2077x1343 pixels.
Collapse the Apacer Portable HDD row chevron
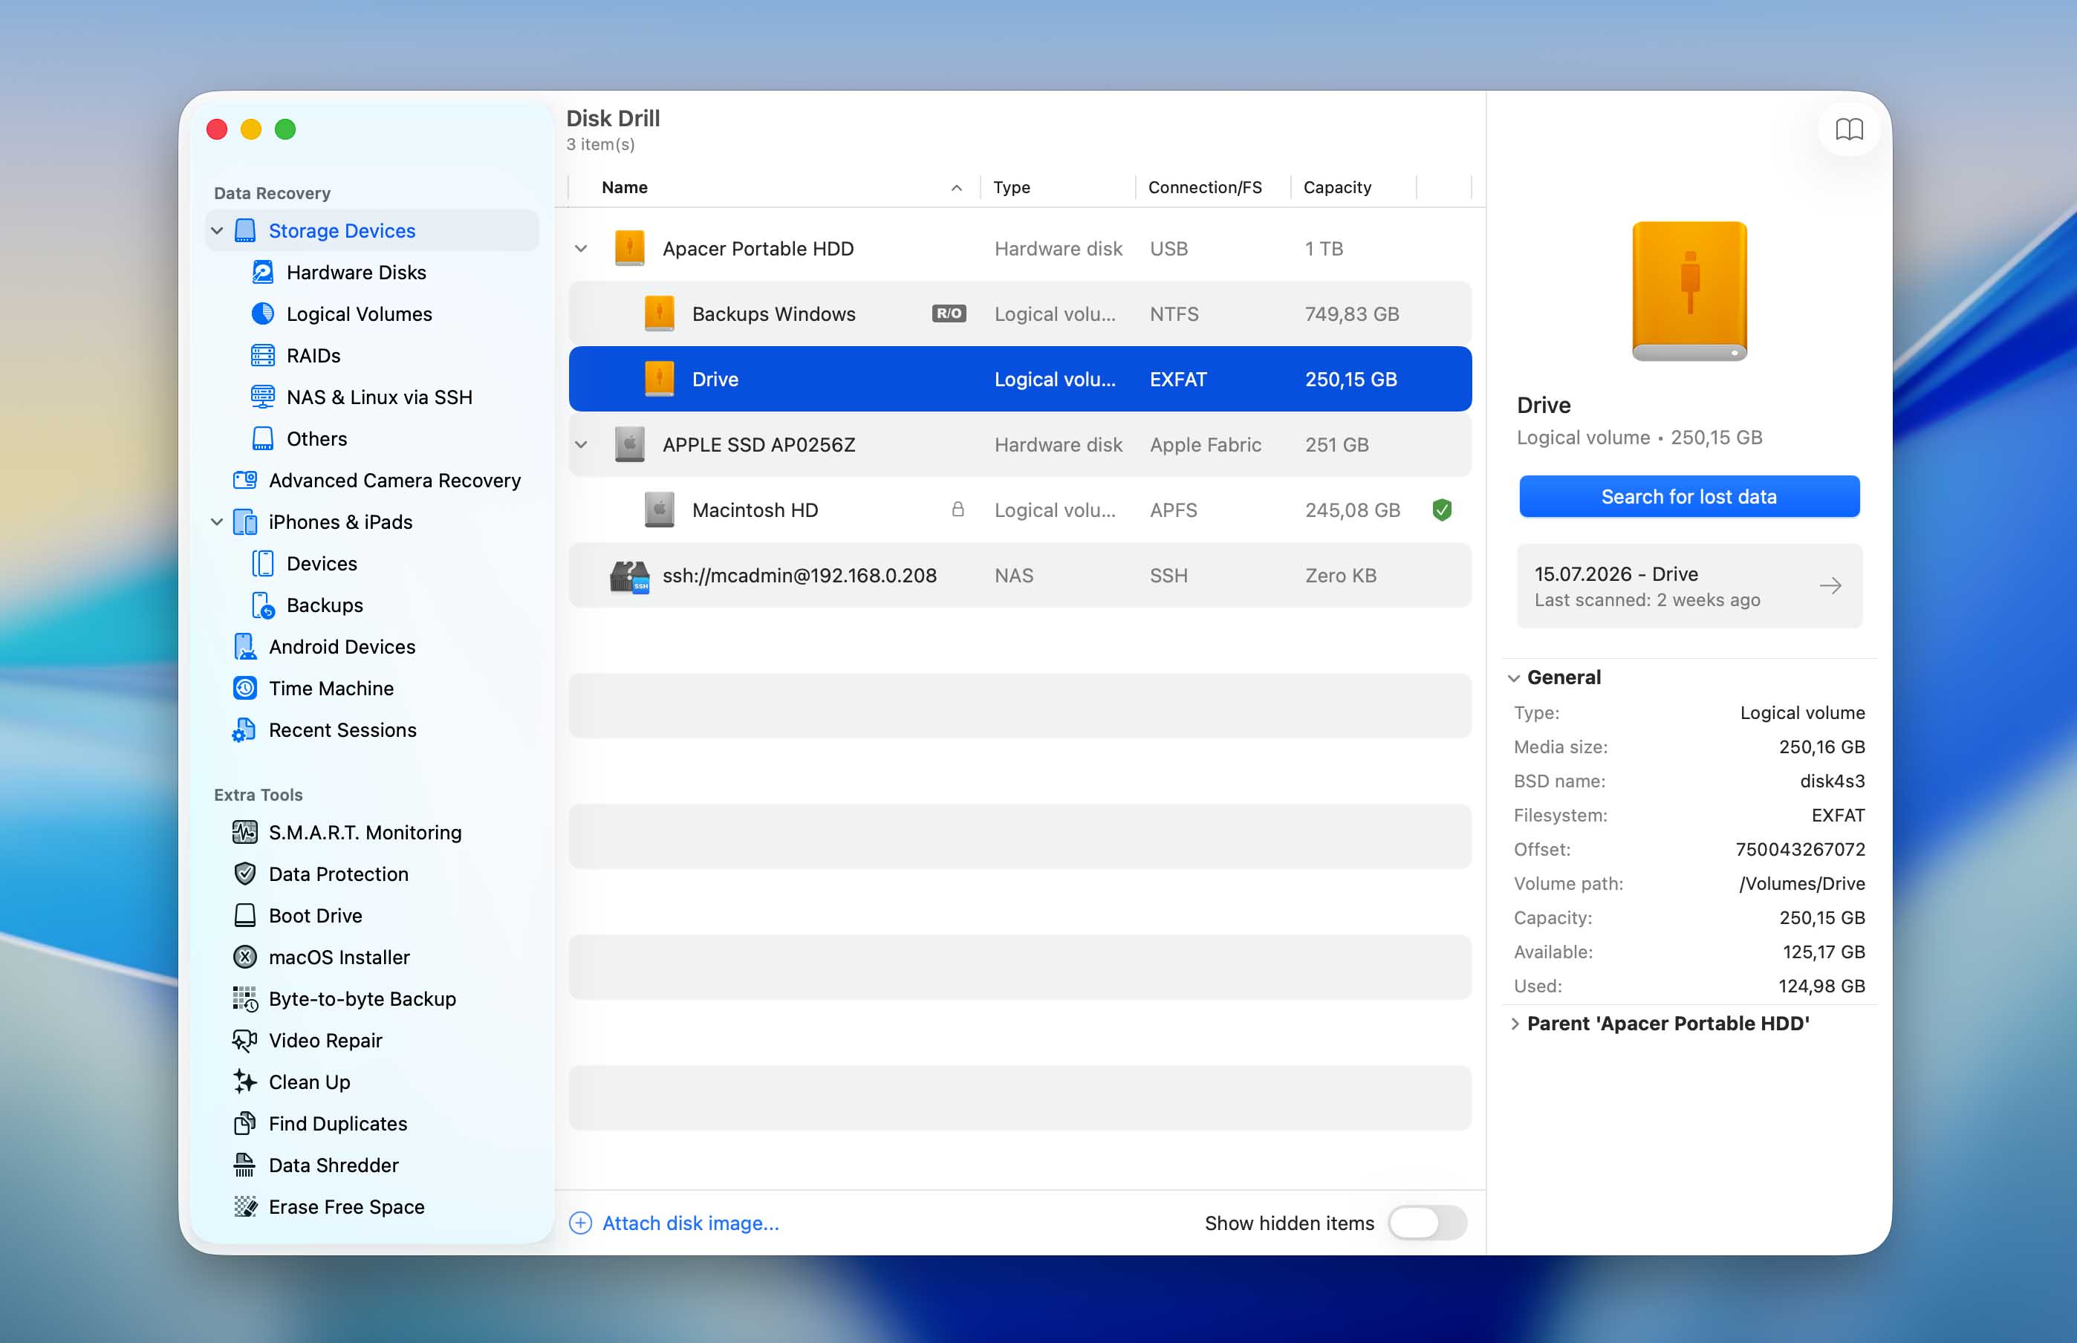582,249
